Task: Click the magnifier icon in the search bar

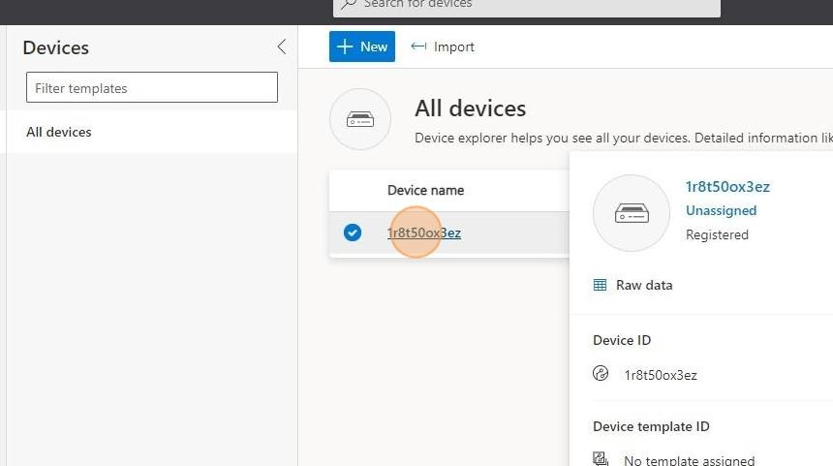Action: coord(350,5)
